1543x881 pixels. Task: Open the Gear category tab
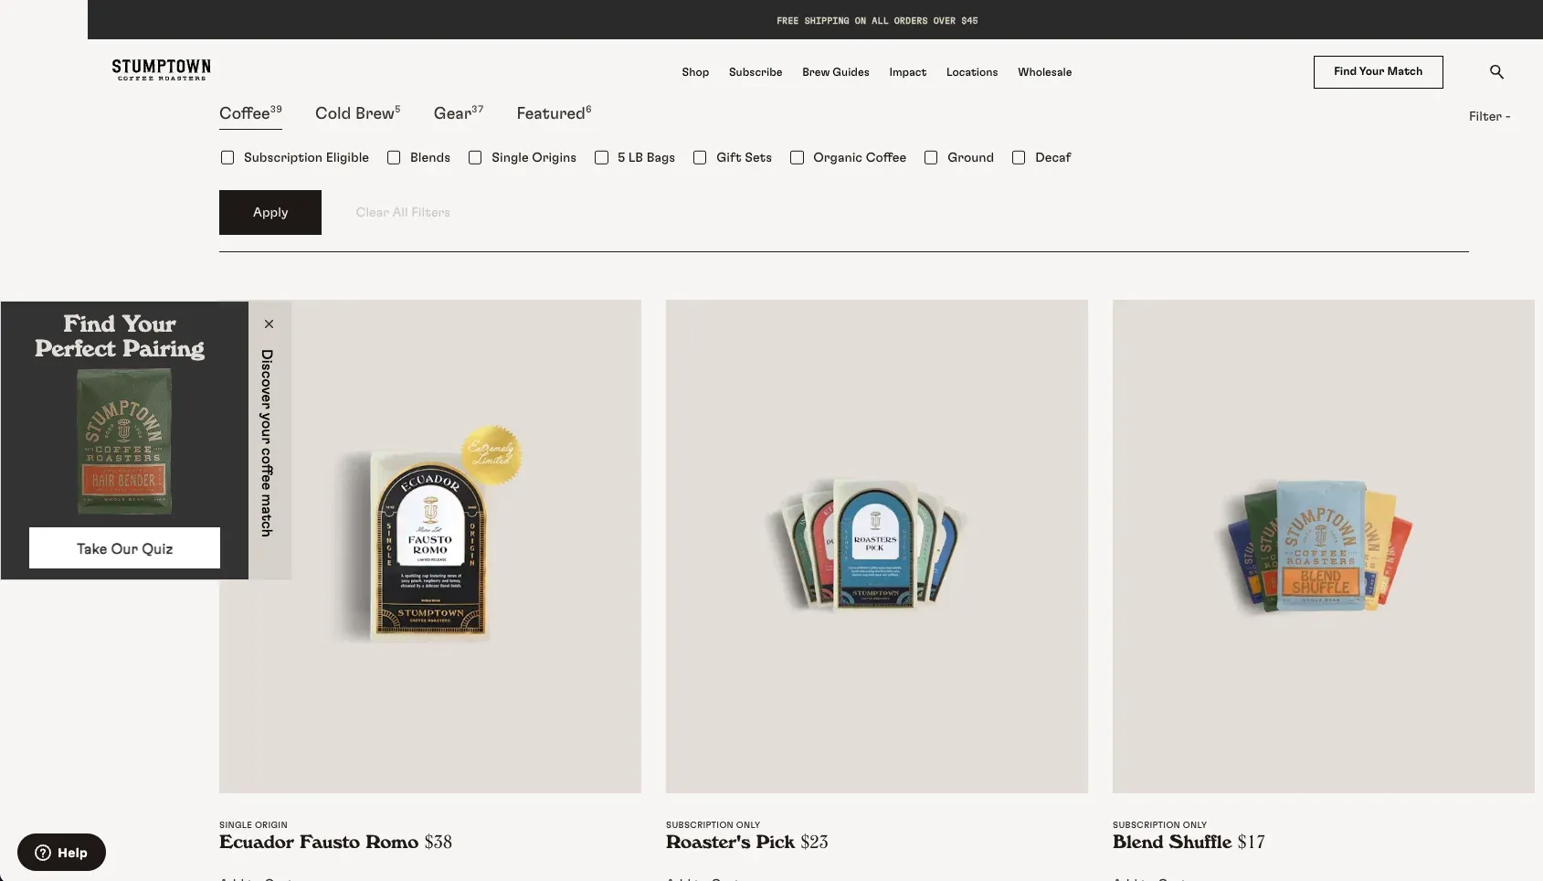point(459,113)
